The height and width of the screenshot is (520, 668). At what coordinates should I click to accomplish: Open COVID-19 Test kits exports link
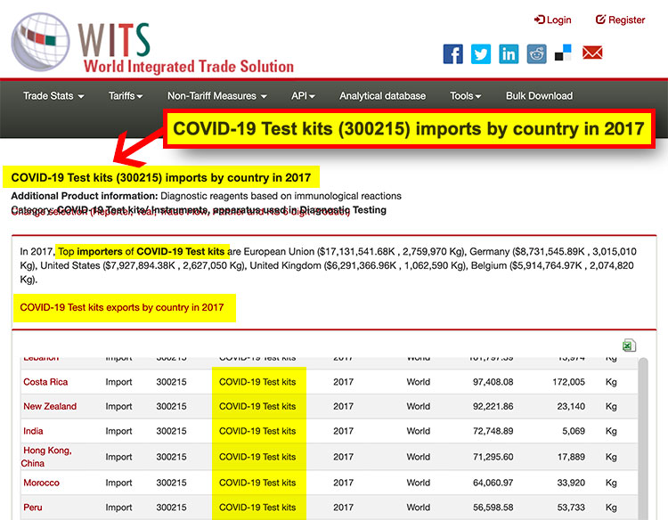click(122, 307)
